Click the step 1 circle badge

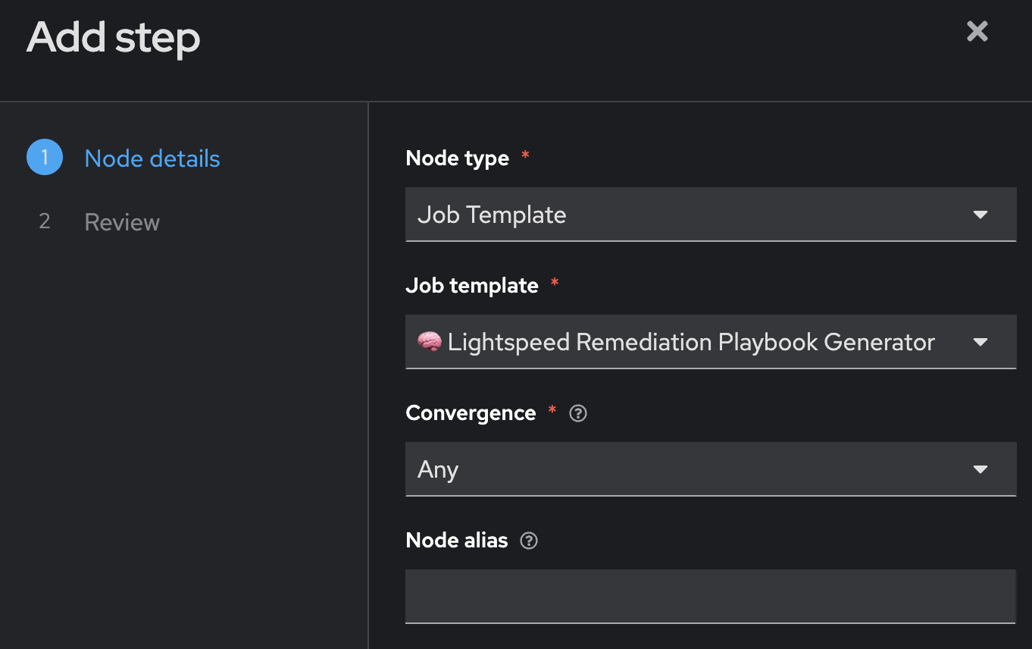click(x=45, y=158)
